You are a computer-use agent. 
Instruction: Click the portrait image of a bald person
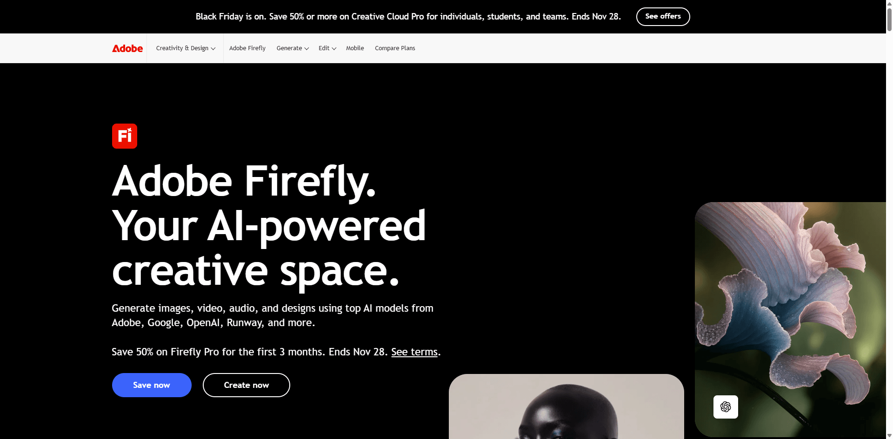coord(566,406)
